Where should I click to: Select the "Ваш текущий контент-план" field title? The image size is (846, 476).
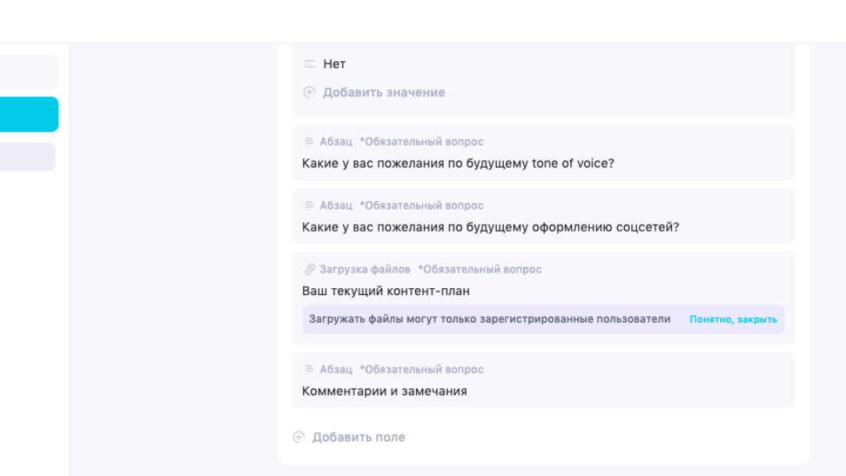[385, 291]
